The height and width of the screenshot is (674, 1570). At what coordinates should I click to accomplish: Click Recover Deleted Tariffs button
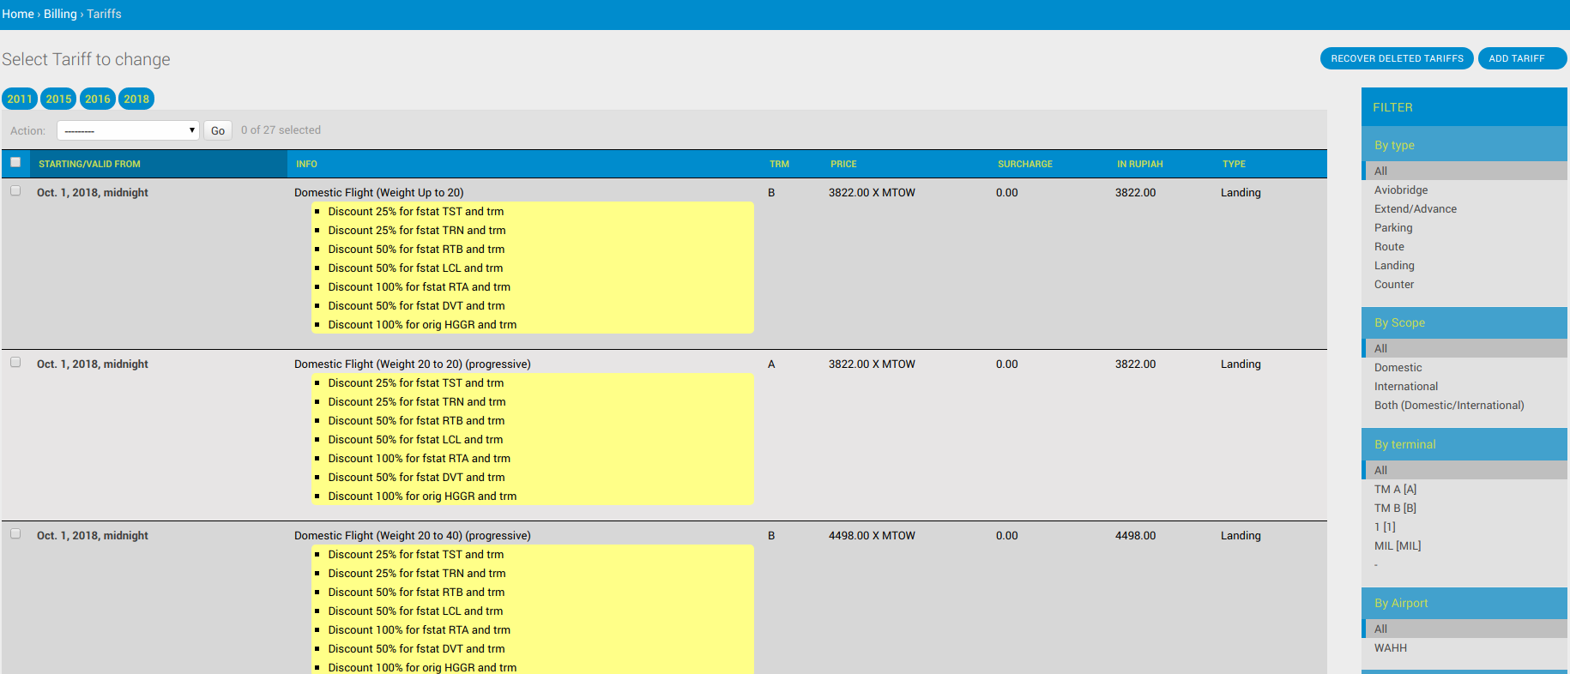click(x=1396, y=58)
